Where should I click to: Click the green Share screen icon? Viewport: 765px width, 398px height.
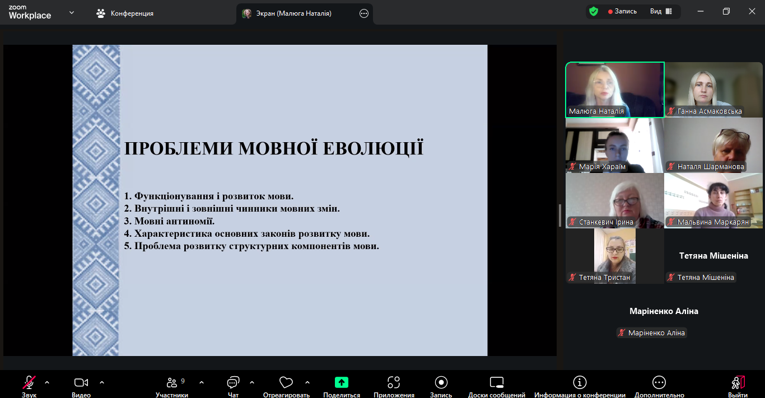tap(341, 383)
